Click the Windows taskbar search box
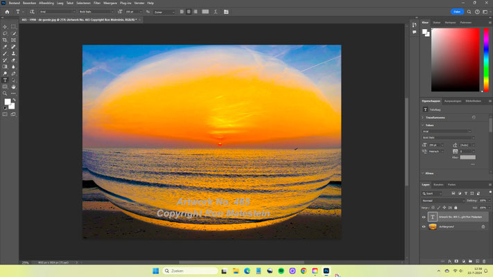The image size is (493, 277). pos(190,270)
